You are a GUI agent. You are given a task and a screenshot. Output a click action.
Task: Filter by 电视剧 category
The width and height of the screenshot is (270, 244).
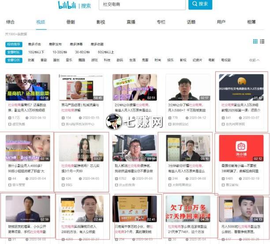[x=226, y=60]
